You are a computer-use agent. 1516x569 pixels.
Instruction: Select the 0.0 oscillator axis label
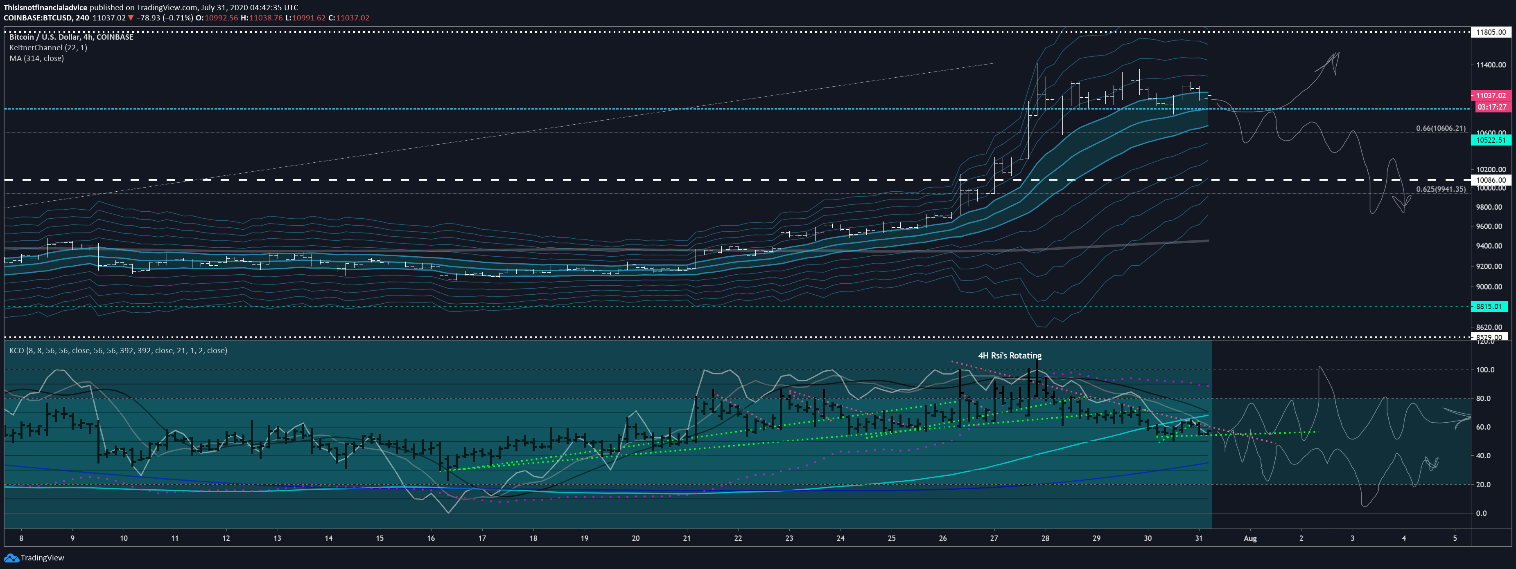pyautogui.click(x=1482, y=513)
